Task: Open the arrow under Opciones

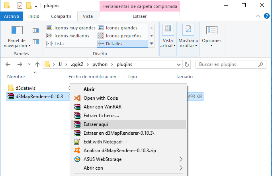Action: point(211,46)
